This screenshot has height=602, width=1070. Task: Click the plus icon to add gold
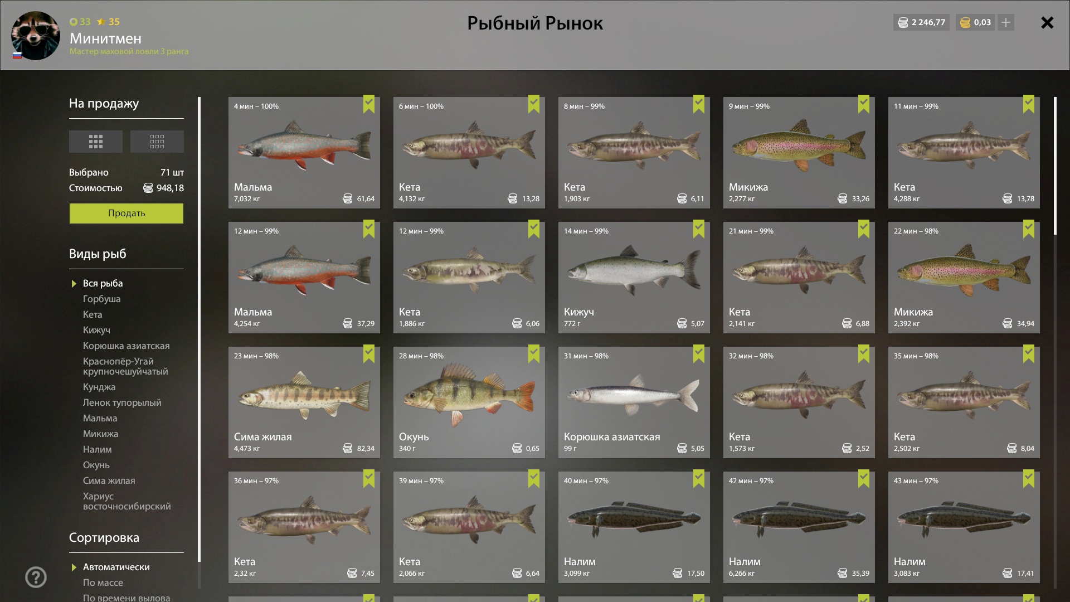(1006, 22)
